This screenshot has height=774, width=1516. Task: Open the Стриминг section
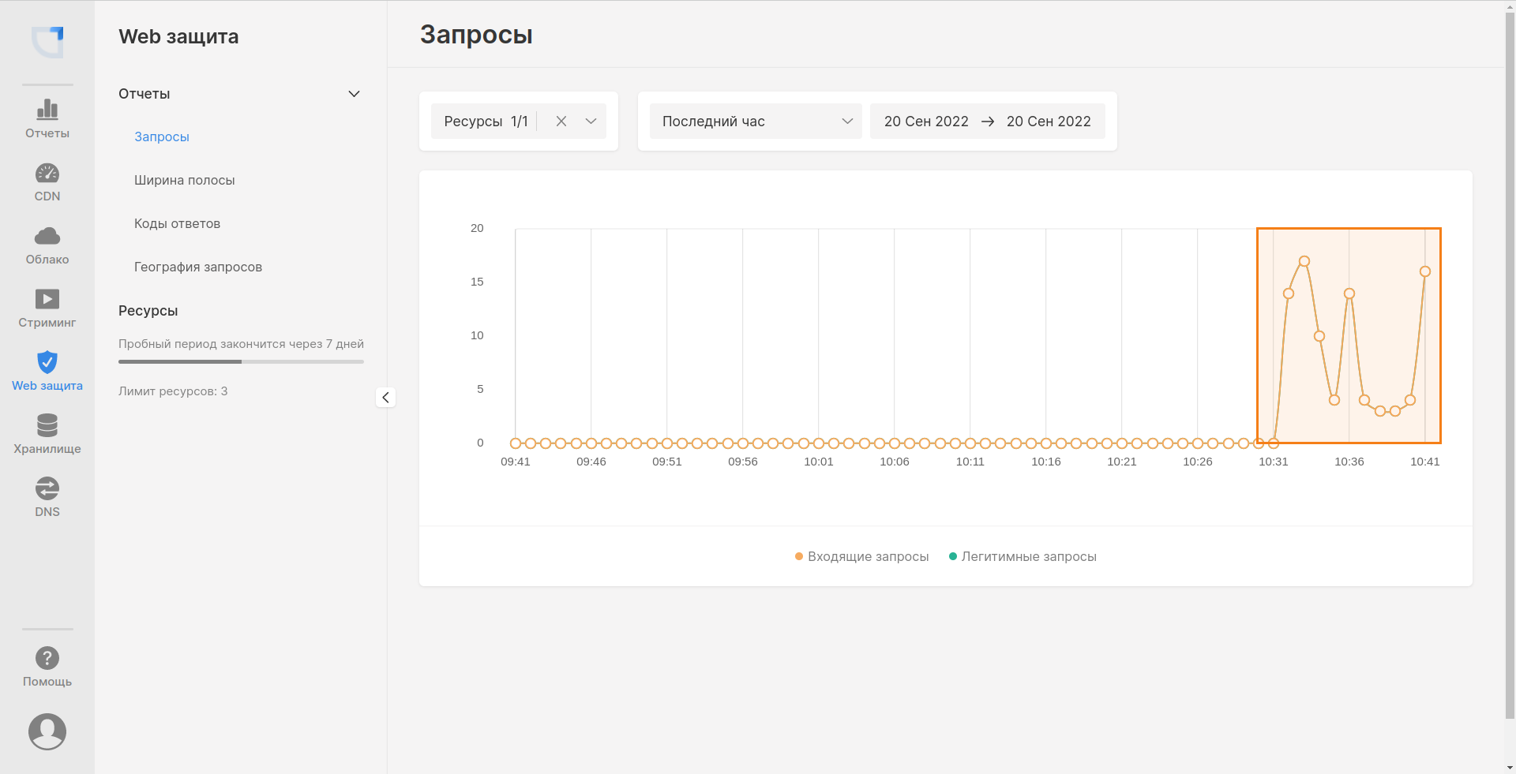(47, 308)
